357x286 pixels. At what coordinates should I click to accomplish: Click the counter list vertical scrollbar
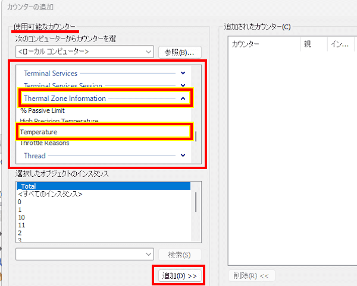[195, 136]
